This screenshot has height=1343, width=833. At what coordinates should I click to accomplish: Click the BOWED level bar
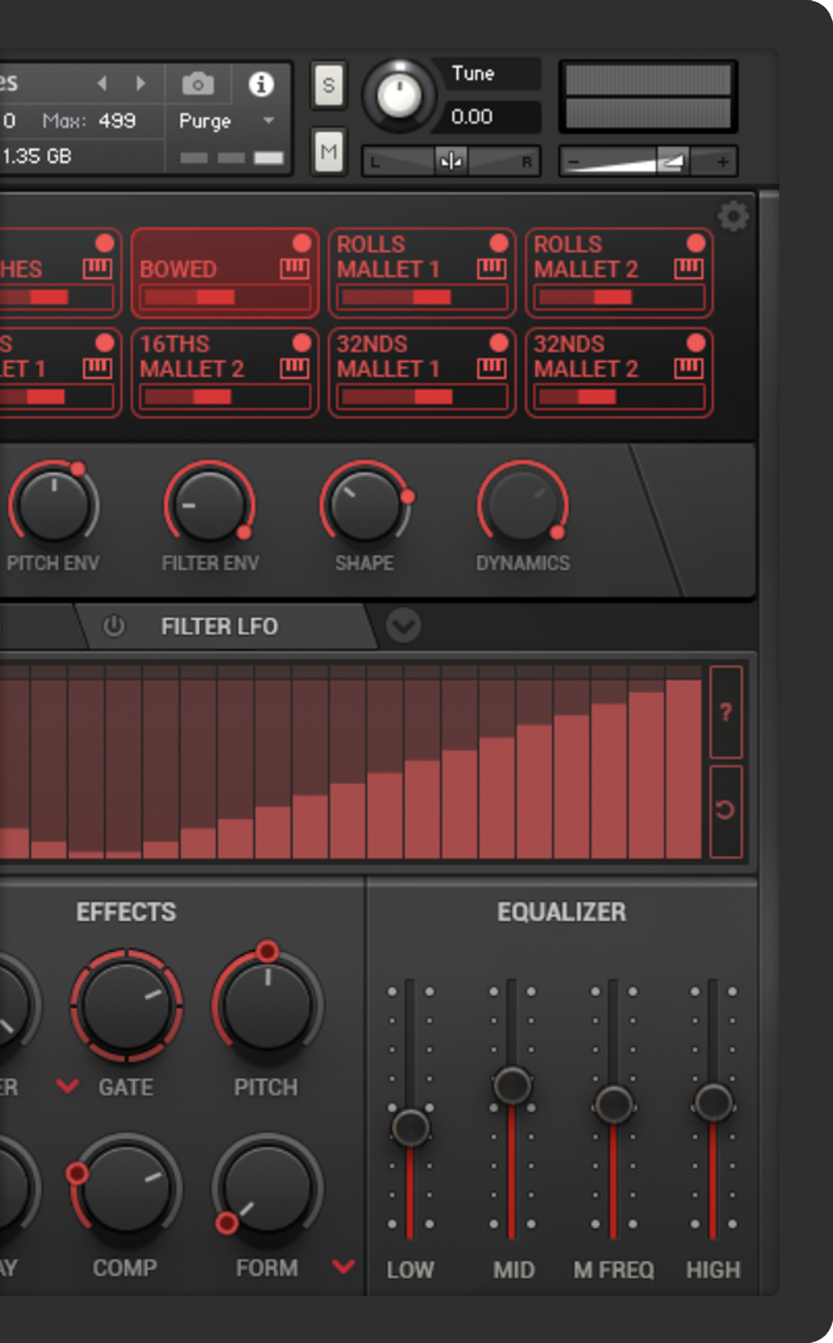pyautogui.click(x=225, y=297)
